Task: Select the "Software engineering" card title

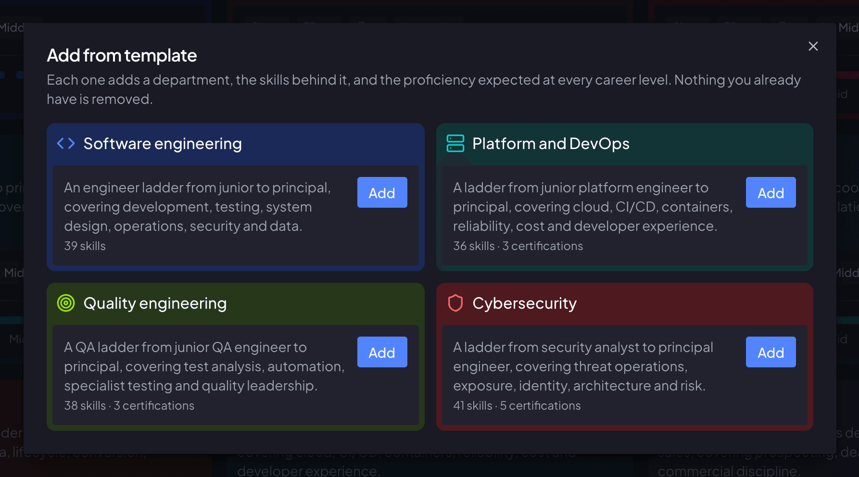Action: coord(163,144)
